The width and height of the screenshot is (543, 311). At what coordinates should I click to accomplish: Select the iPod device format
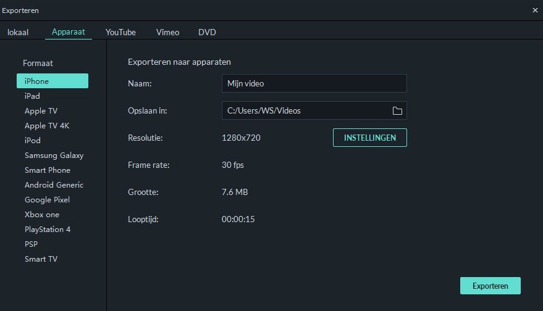pyautogui.click(x=33, y=141)
